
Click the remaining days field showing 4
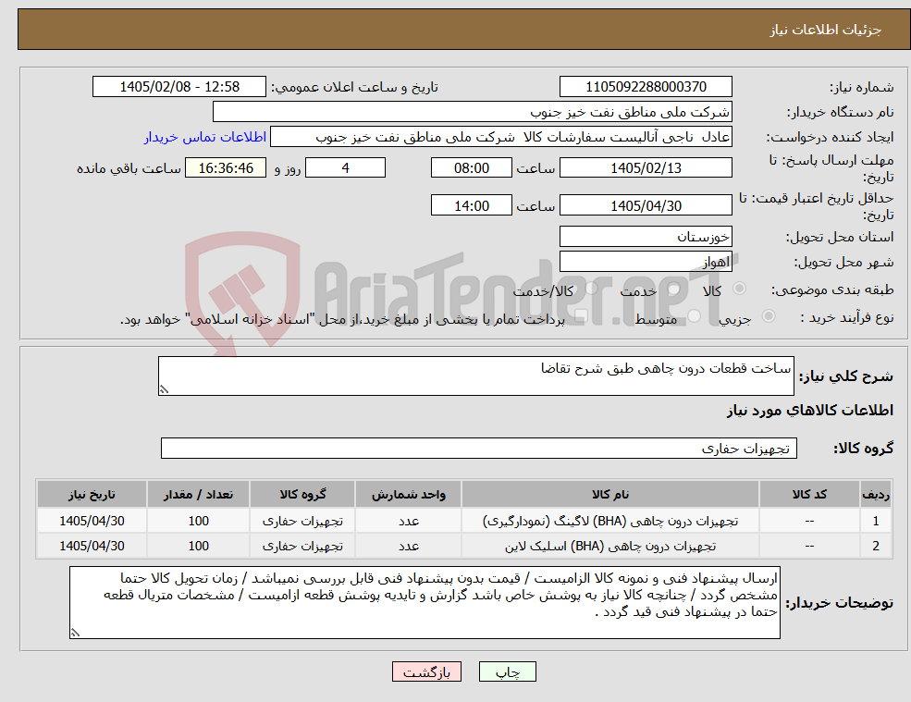coord(345,168)
